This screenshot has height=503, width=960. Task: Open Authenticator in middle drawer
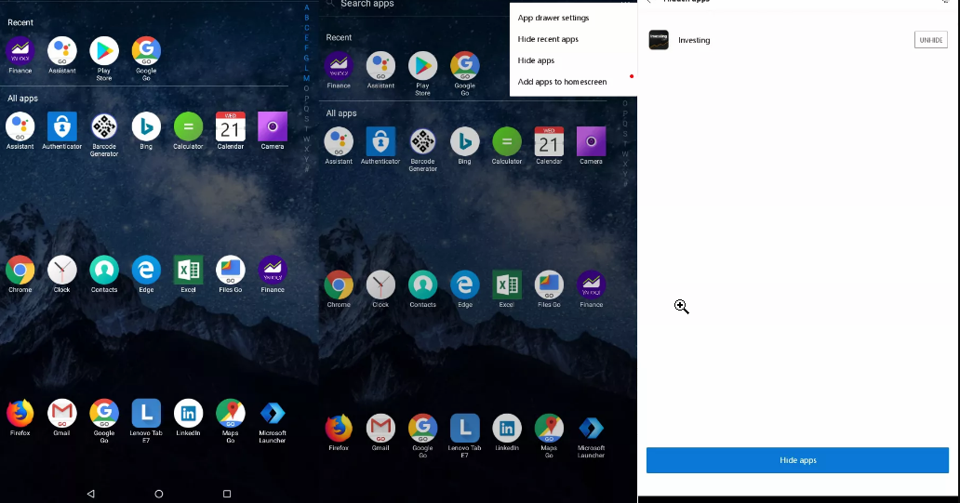click(x=380, y=141)
